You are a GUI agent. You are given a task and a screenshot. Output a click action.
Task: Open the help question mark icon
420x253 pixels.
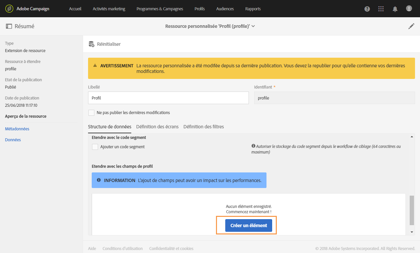(x=367, y=9)
